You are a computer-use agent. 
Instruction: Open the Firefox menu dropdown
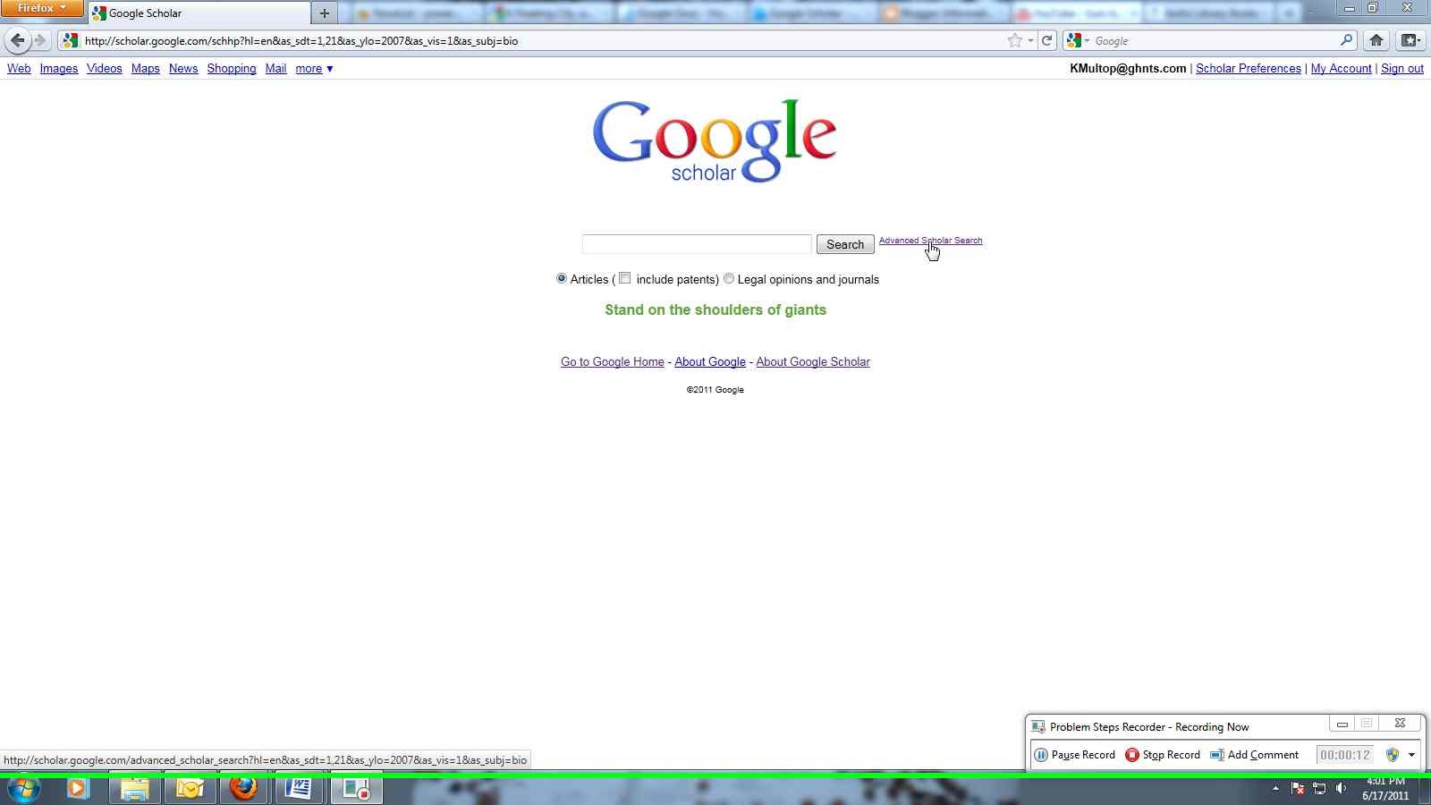coord(41,8)
